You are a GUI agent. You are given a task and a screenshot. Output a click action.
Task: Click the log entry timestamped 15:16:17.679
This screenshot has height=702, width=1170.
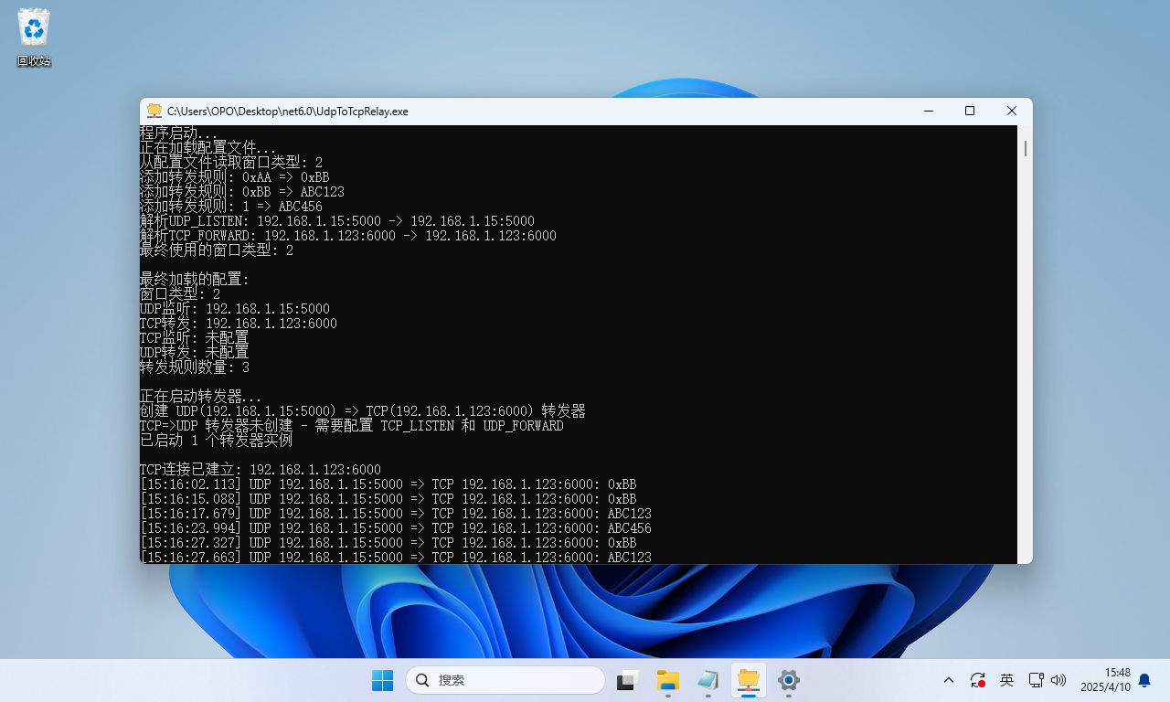click(x=396, y=514)
